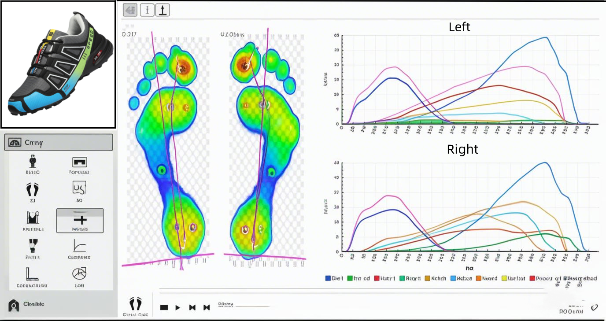Click the blue legend color swatch
Screen dimensions: 606x321
pyautogui.click(x=328, y=278)
